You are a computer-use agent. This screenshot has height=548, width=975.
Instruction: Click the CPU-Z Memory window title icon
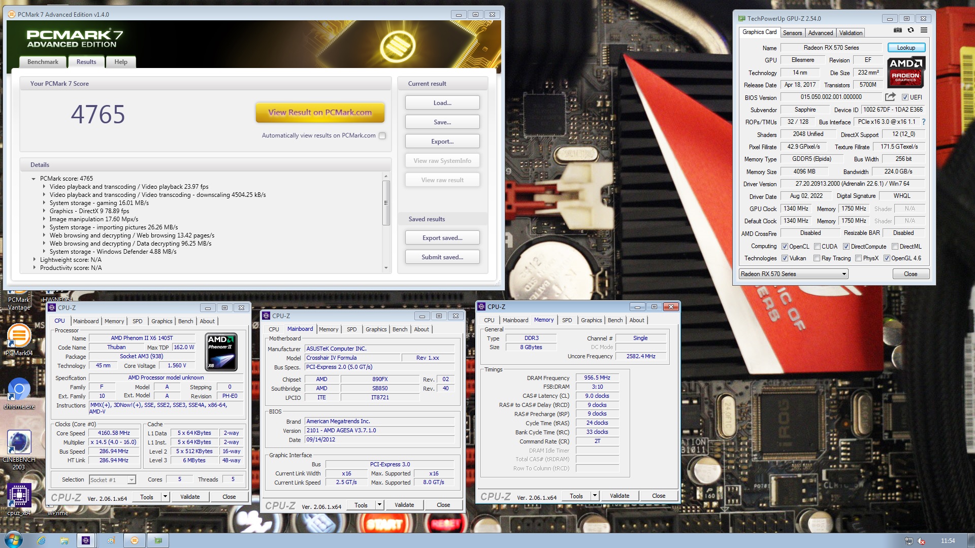coord(481,306)
